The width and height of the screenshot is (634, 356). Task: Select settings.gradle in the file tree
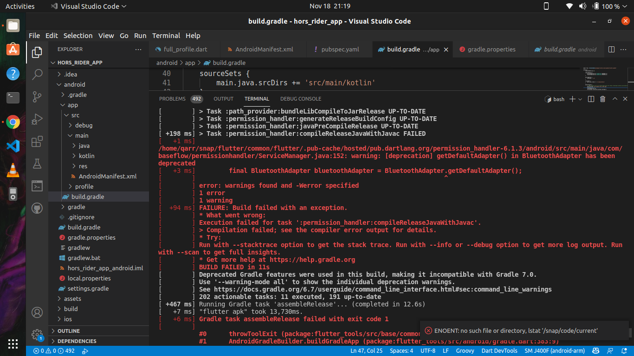pyautogui.click(x=88, y=288)
